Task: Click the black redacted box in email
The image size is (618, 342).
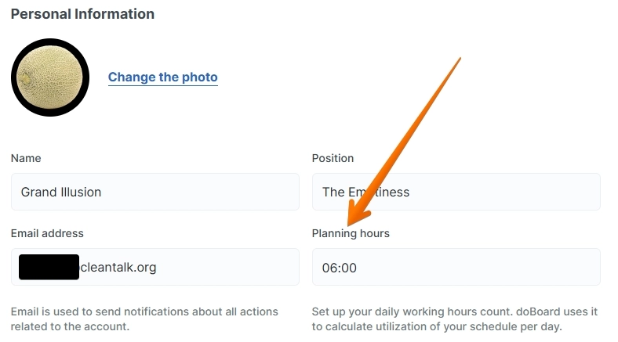Action: point(49,267)
